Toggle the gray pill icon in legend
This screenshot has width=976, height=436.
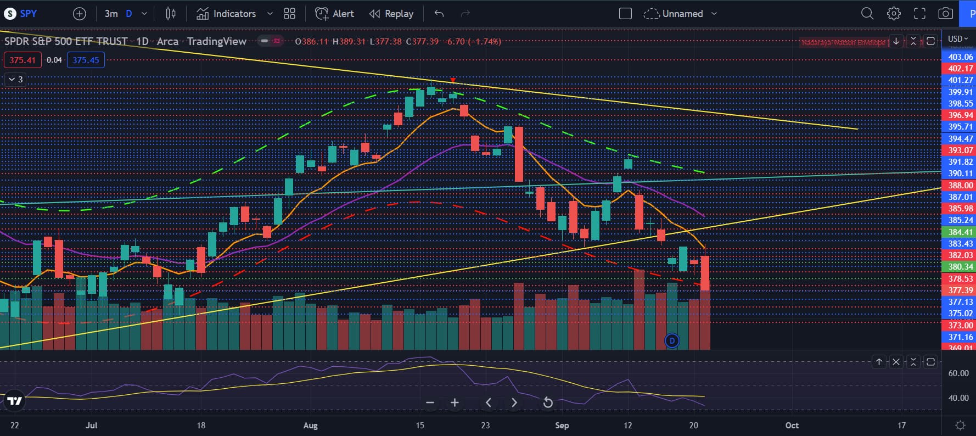pyautogui.click(x=265, y=41)
